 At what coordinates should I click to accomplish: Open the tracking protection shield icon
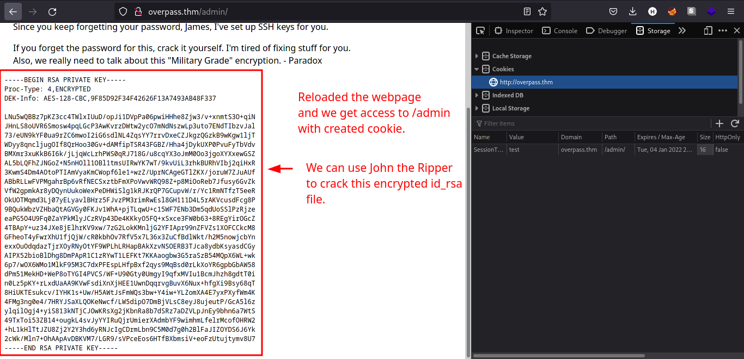(x=124, y=11)
